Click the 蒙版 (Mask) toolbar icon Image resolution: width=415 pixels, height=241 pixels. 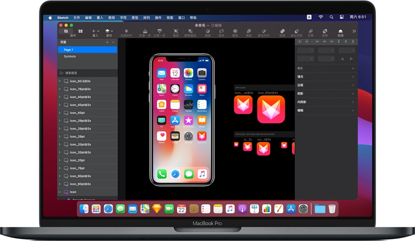[x=235, y=31]
